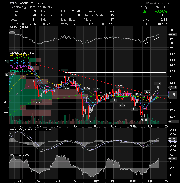The height and width of the screenshot is (183, 180).
Task: Click the 68.64 RSI tag on right axis
Action: click(173, 34)
